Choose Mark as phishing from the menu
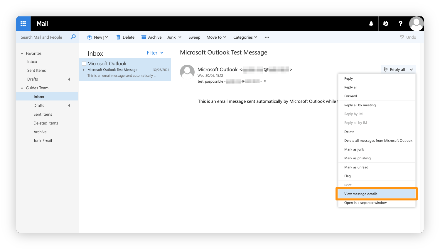Screen dimensions: 440x249 click(357, 158)
